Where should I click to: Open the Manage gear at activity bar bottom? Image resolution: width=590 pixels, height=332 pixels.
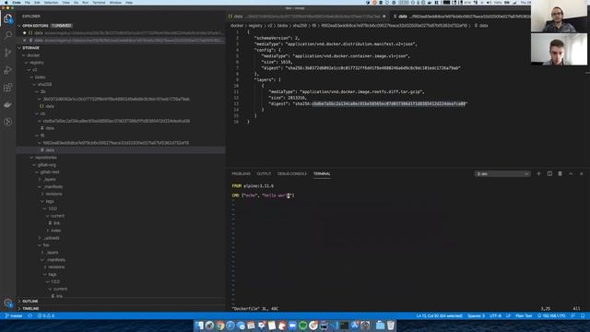pyautogui.click(x=8, y=303)
